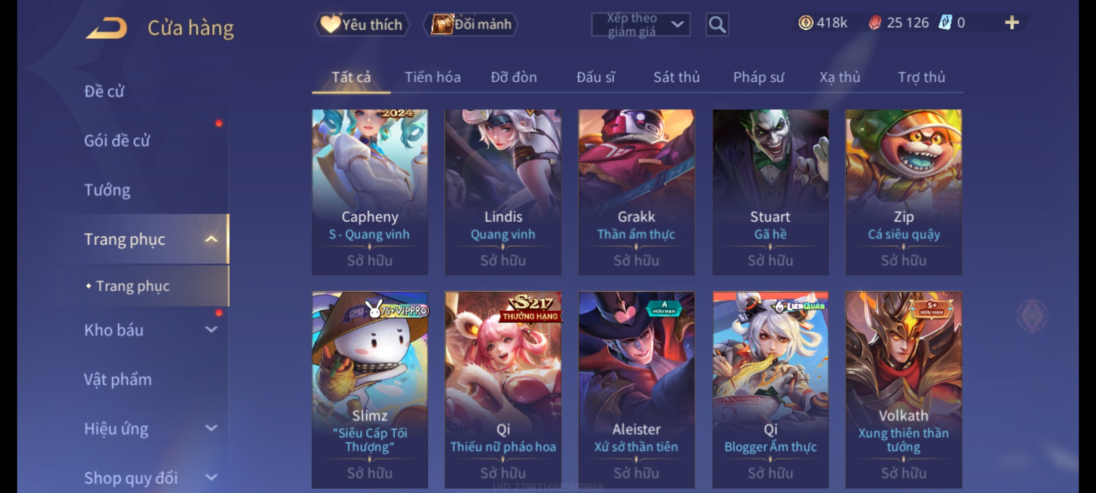The height and width of the screenshot is (493, 1096).
Task: Open the search magnifier icon
Action: coord(717,25)
